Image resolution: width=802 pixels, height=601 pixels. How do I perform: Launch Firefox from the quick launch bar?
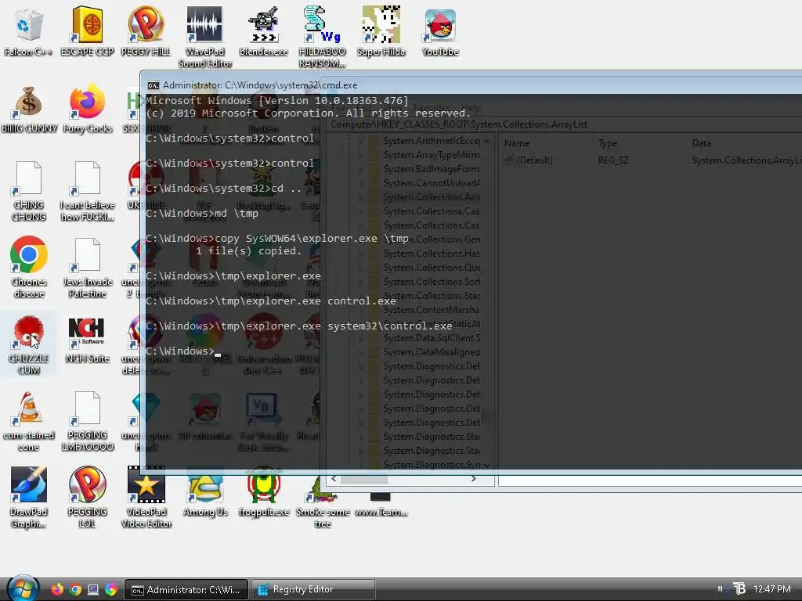(x=56, y=589)
